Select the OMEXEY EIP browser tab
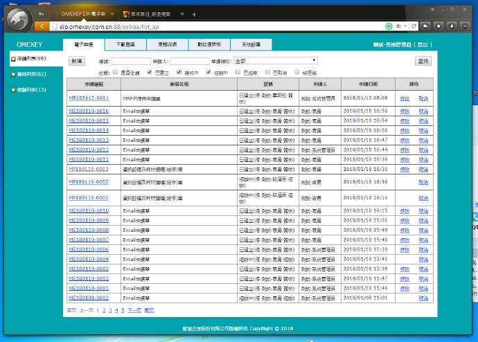478x342 pixels. [x=82, y=14]
